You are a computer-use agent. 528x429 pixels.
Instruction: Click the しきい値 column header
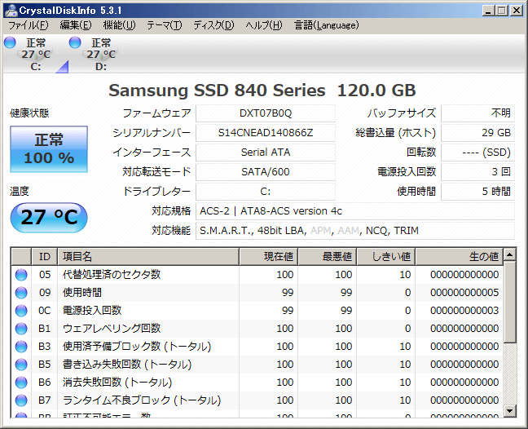[x=386, y=257]
